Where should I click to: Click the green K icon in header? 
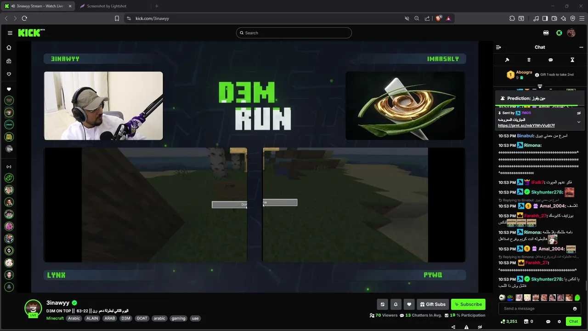[559, 33]
